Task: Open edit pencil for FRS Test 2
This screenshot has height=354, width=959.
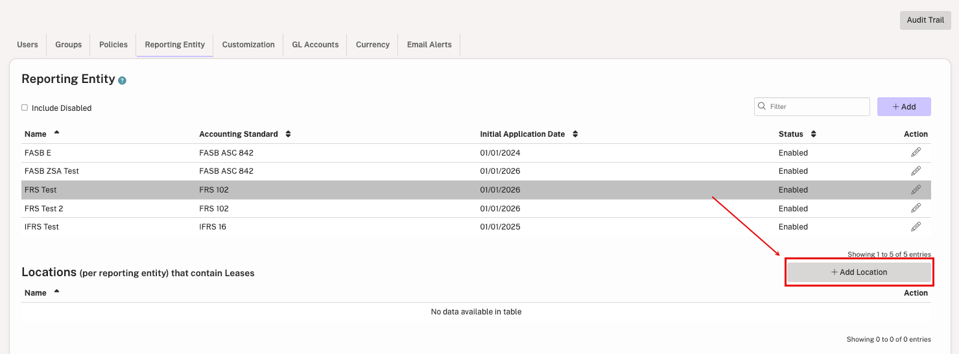Action: coord(916,208)
